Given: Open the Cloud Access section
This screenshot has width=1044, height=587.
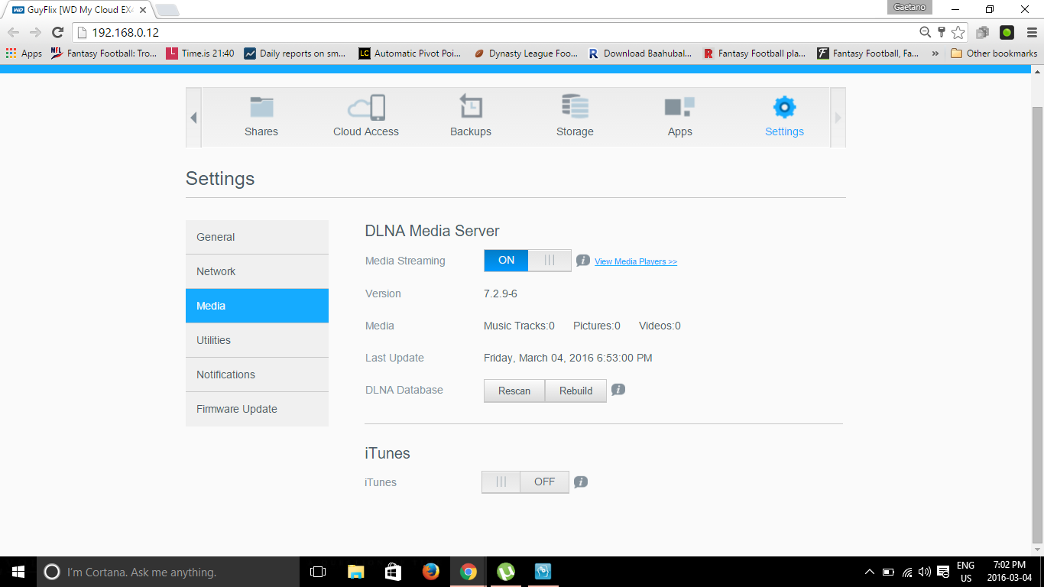Looking at the screenshot, I should (x=366, y=117).
